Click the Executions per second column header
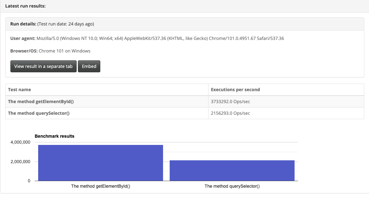The image size is (369, 199). pos(235,89)
